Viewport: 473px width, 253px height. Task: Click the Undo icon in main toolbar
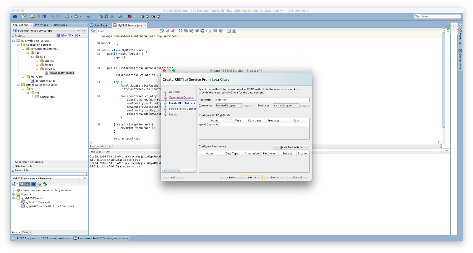point(52,17)
